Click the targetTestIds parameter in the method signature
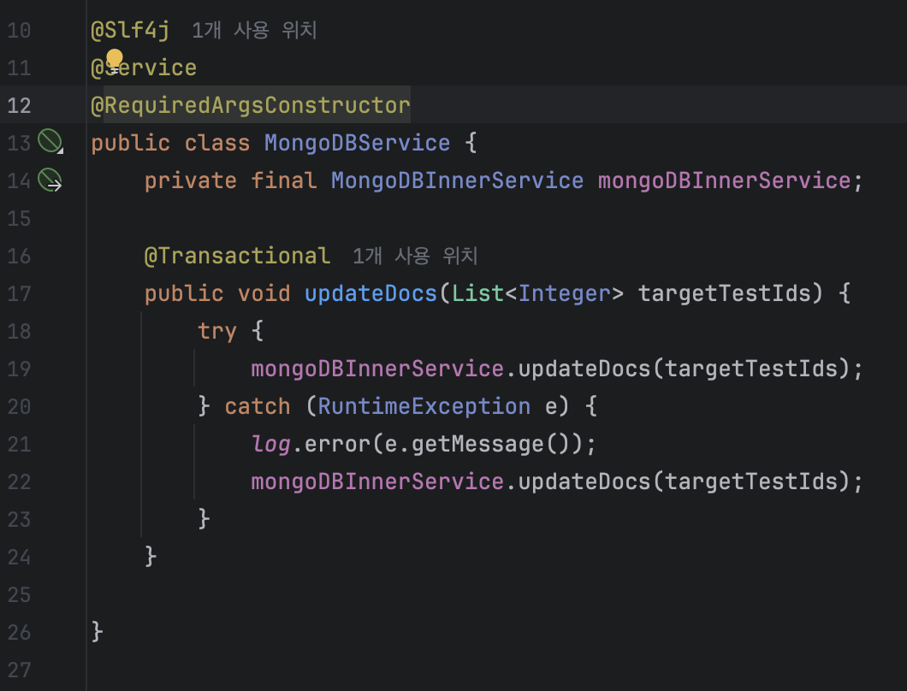 (724, 293)
